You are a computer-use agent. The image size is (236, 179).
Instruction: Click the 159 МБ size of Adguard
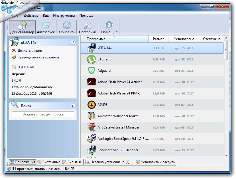point(159,71)
